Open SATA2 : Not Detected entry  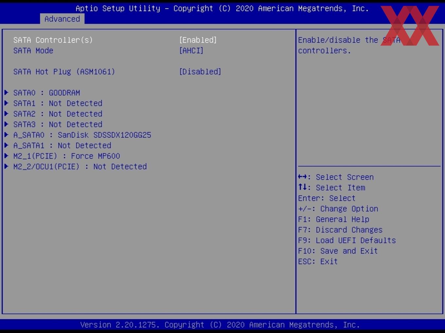point(58,114)
